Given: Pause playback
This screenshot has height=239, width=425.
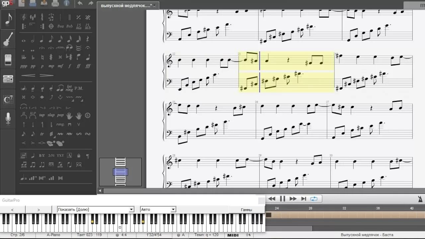Looking at the screenshot, I should [x=283, y=199].
